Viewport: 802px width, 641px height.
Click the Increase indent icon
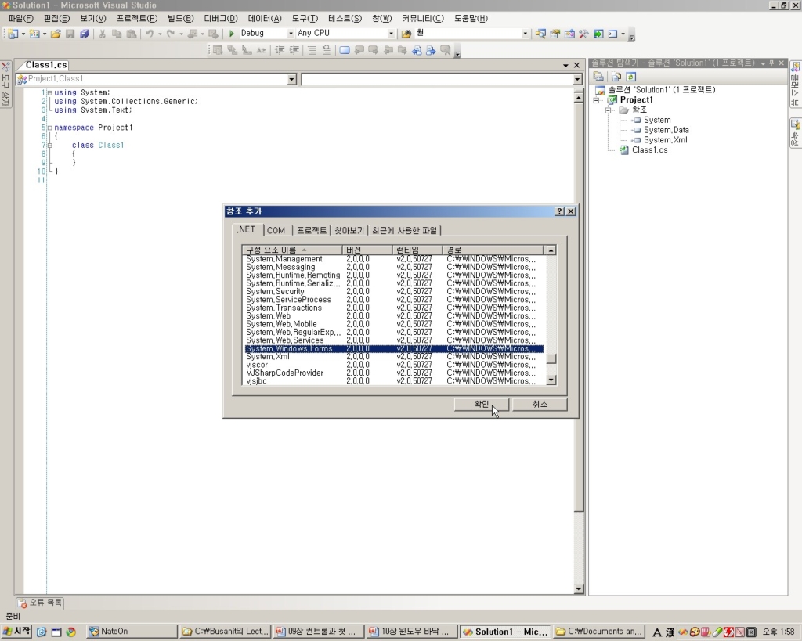tap(294, 50)
